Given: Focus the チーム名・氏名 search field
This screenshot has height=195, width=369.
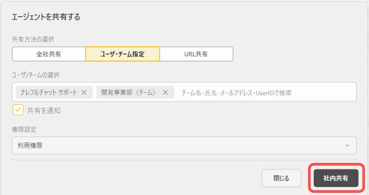Looking at the screenshot, I should 236,93.
